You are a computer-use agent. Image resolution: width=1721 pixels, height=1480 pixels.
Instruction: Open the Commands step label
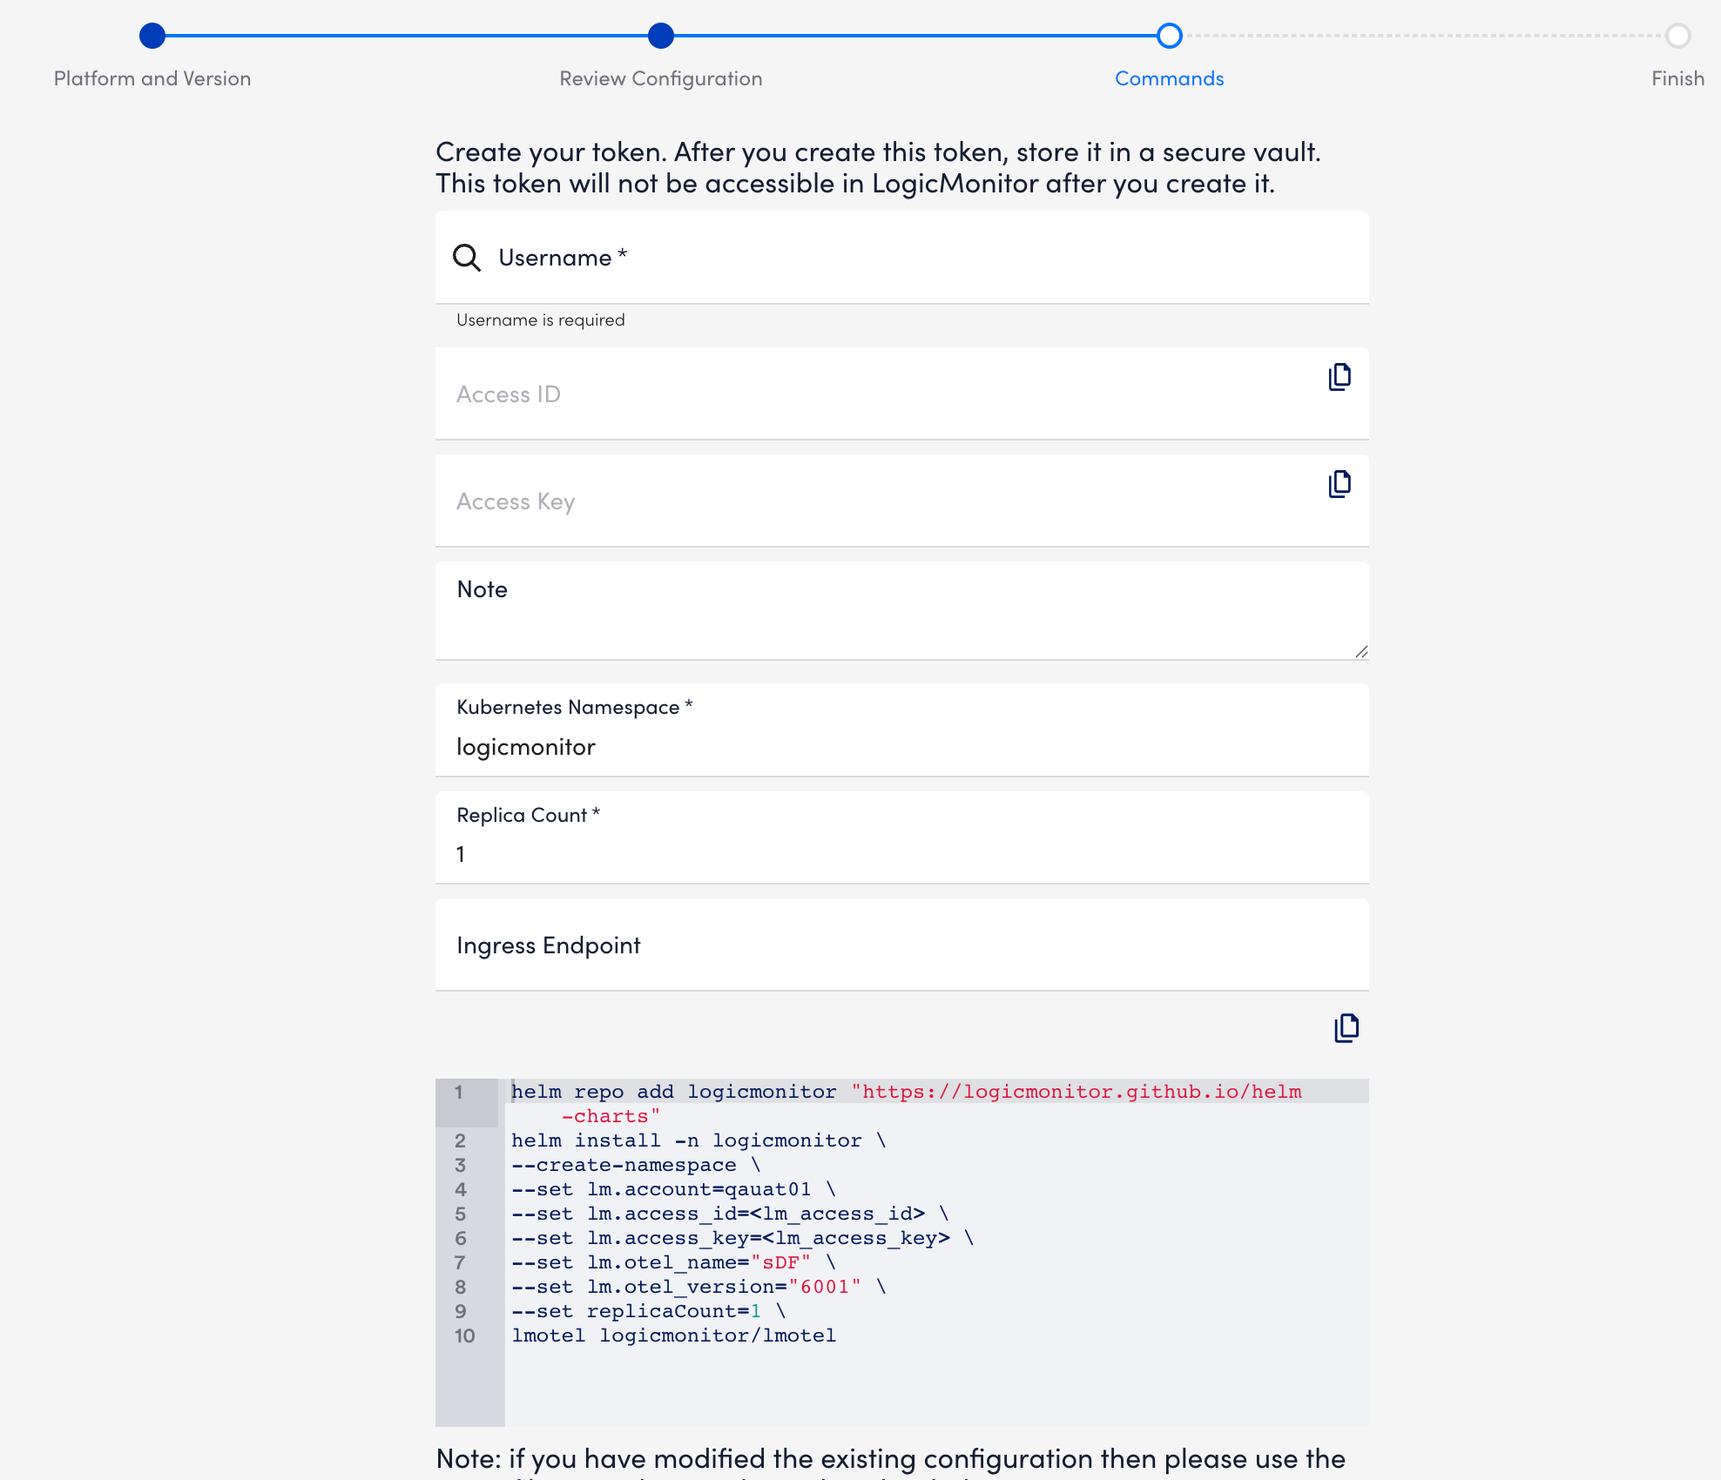tap(1169, 77)
